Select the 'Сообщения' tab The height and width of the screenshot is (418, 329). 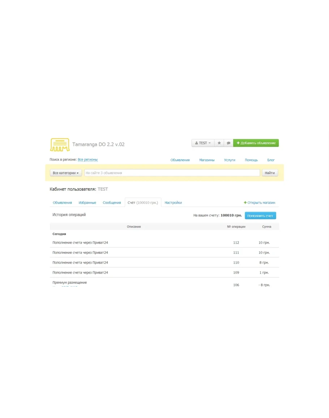click(x=112, y=203)
